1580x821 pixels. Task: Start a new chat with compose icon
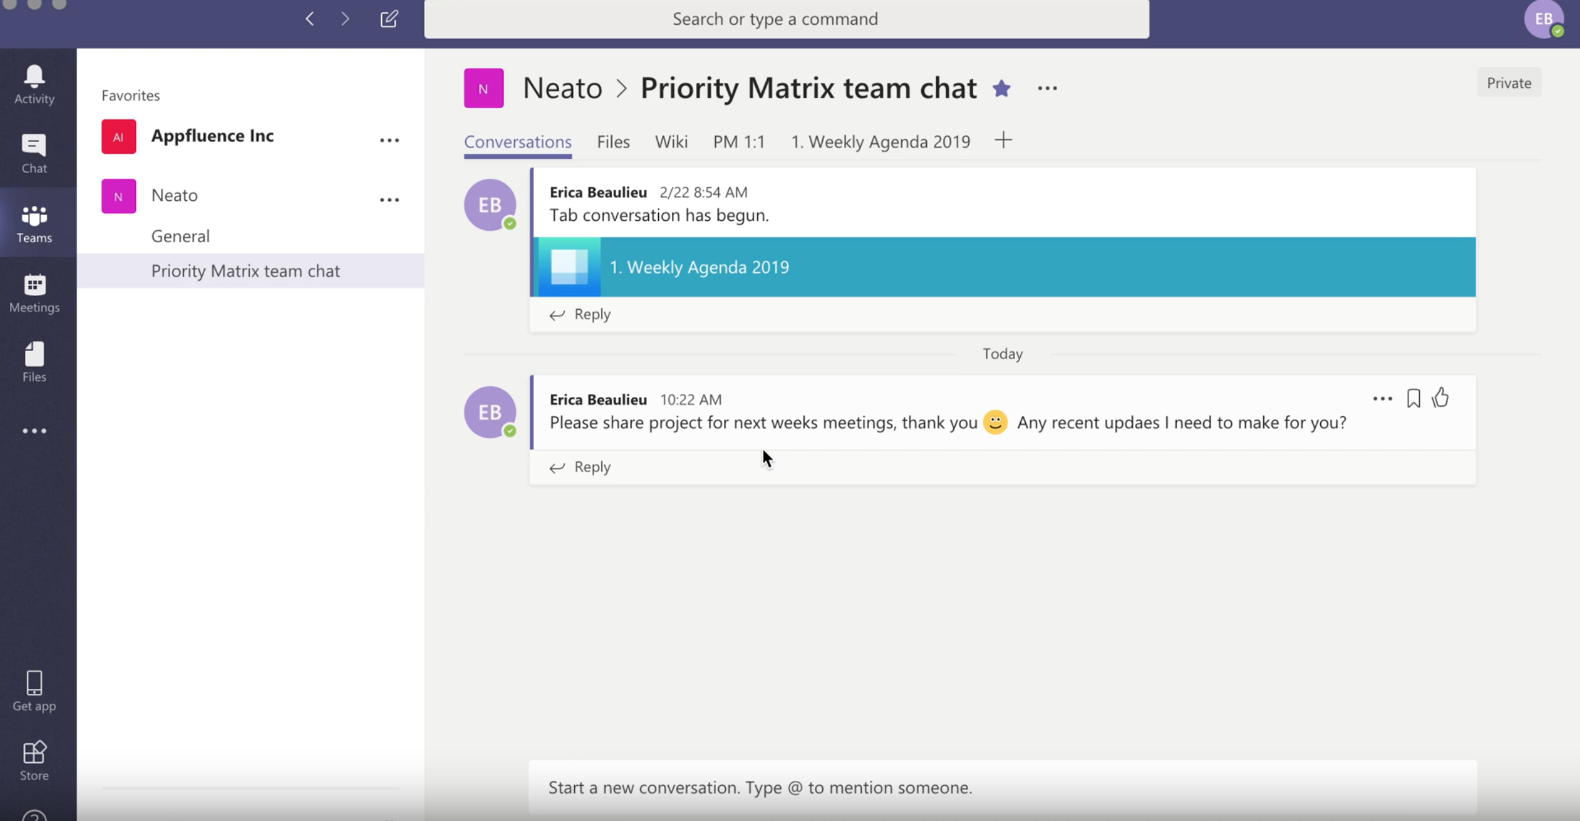389,19
